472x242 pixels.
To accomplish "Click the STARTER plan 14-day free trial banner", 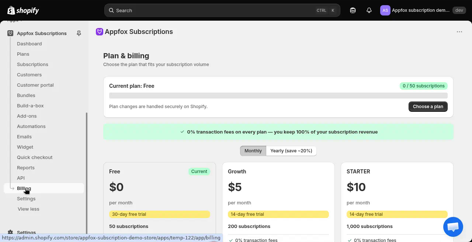I will coord(397,214).
